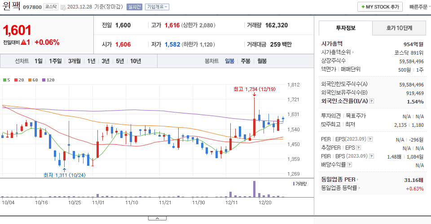Click 고가 value 1,616

(172, 25)
